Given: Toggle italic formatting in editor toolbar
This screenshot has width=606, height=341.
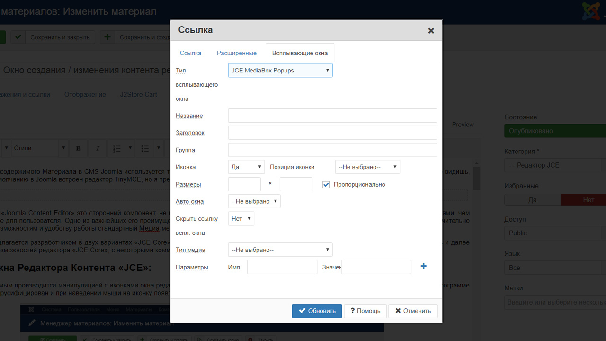Looking at the screenshot, I should [98, 148].
